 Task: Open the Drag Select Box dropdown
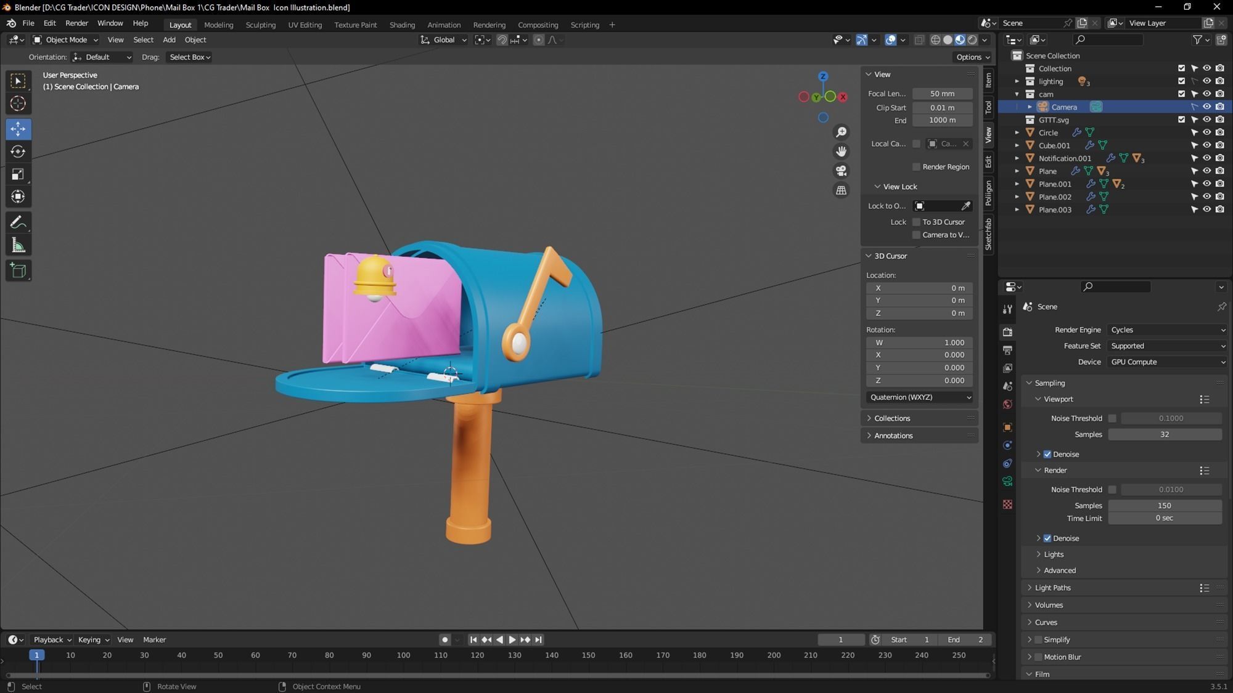pyautogui.click(x=190, y=57)
